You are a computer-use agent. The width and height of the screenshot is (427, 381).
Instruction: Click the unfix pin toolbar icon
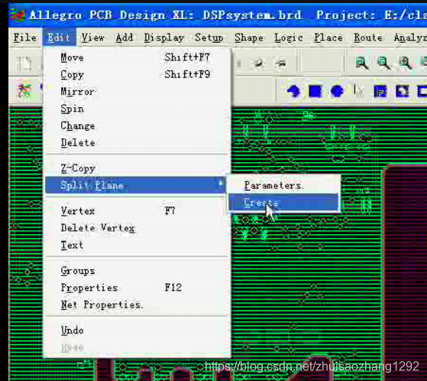[280, 63]
